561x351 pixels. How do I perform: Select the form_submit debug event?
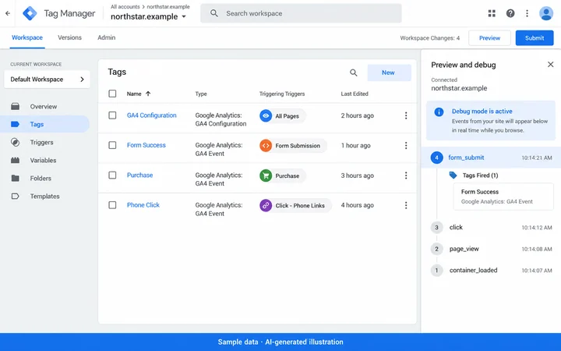click(491, 158)
